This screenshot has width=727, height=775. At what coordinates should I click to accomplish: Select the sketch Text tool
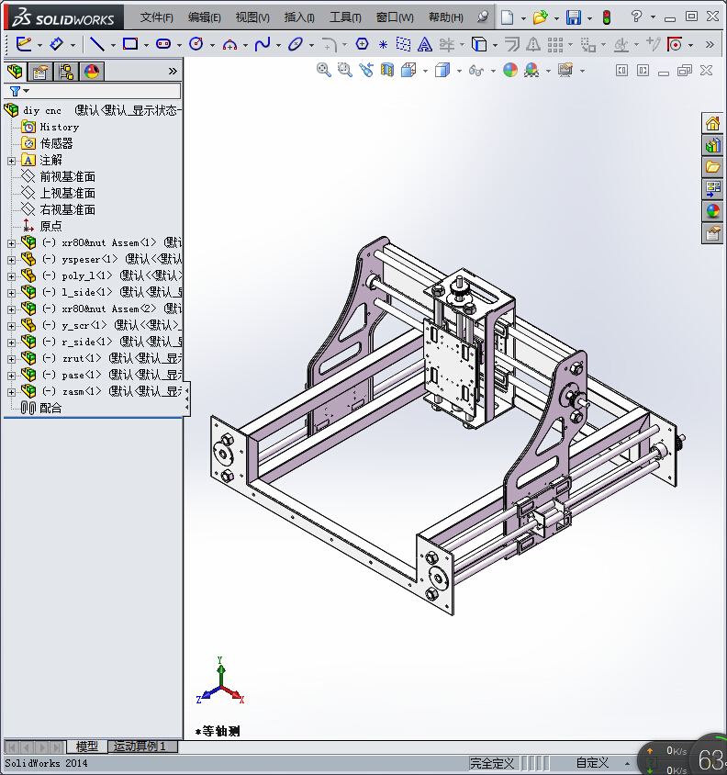[424, 44]
